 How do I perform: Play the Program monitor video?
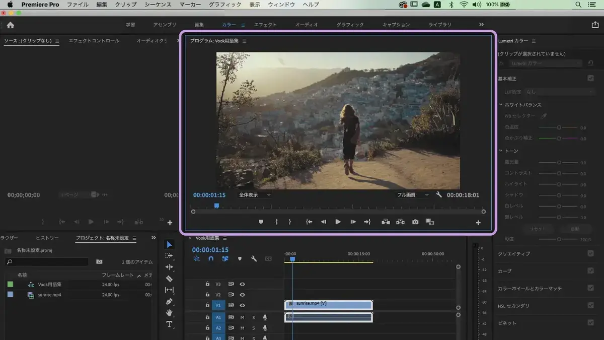point(338,222)
